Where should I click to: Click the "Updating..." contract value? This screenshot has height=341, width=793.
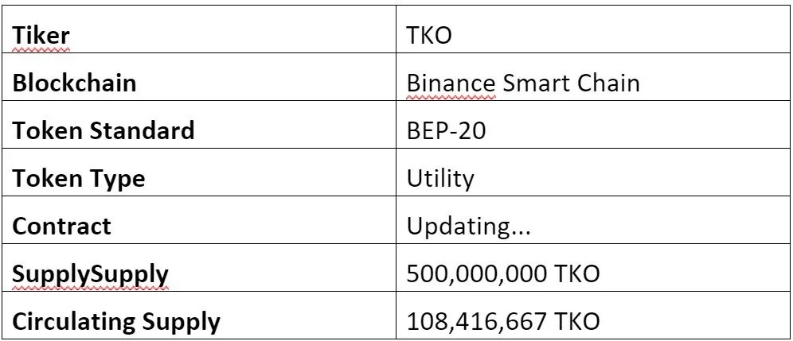(x=468, y=227)
